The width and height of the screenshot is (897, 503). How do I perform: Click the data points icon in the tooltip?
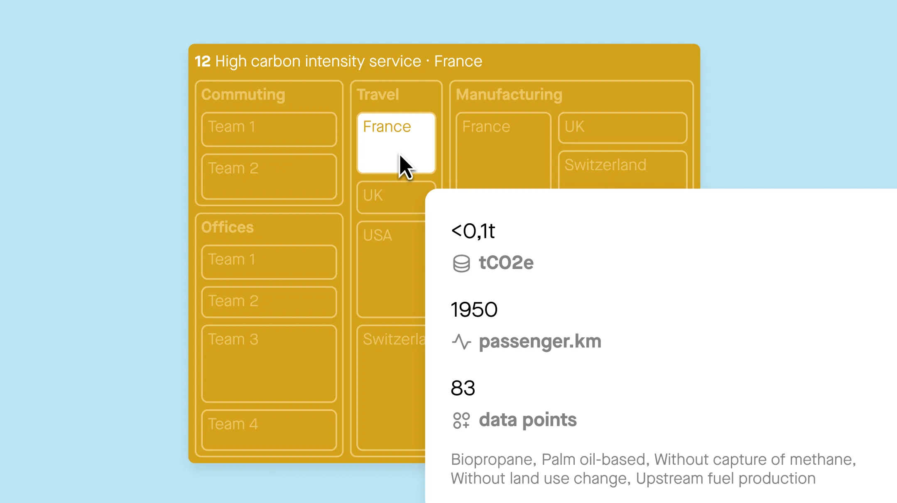461,420
